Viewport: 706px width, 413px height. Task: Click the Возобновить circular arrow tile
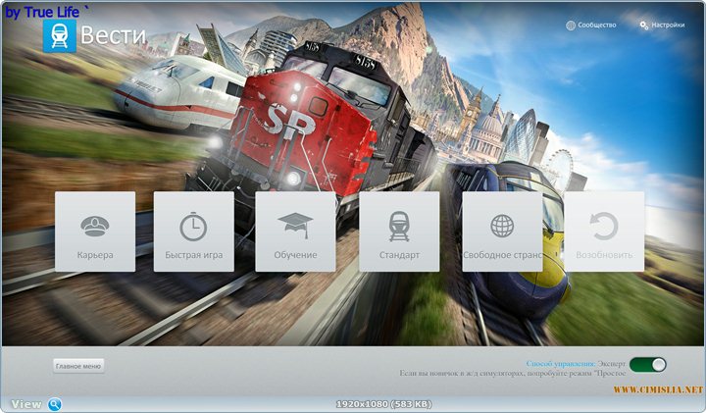(604, 232)
